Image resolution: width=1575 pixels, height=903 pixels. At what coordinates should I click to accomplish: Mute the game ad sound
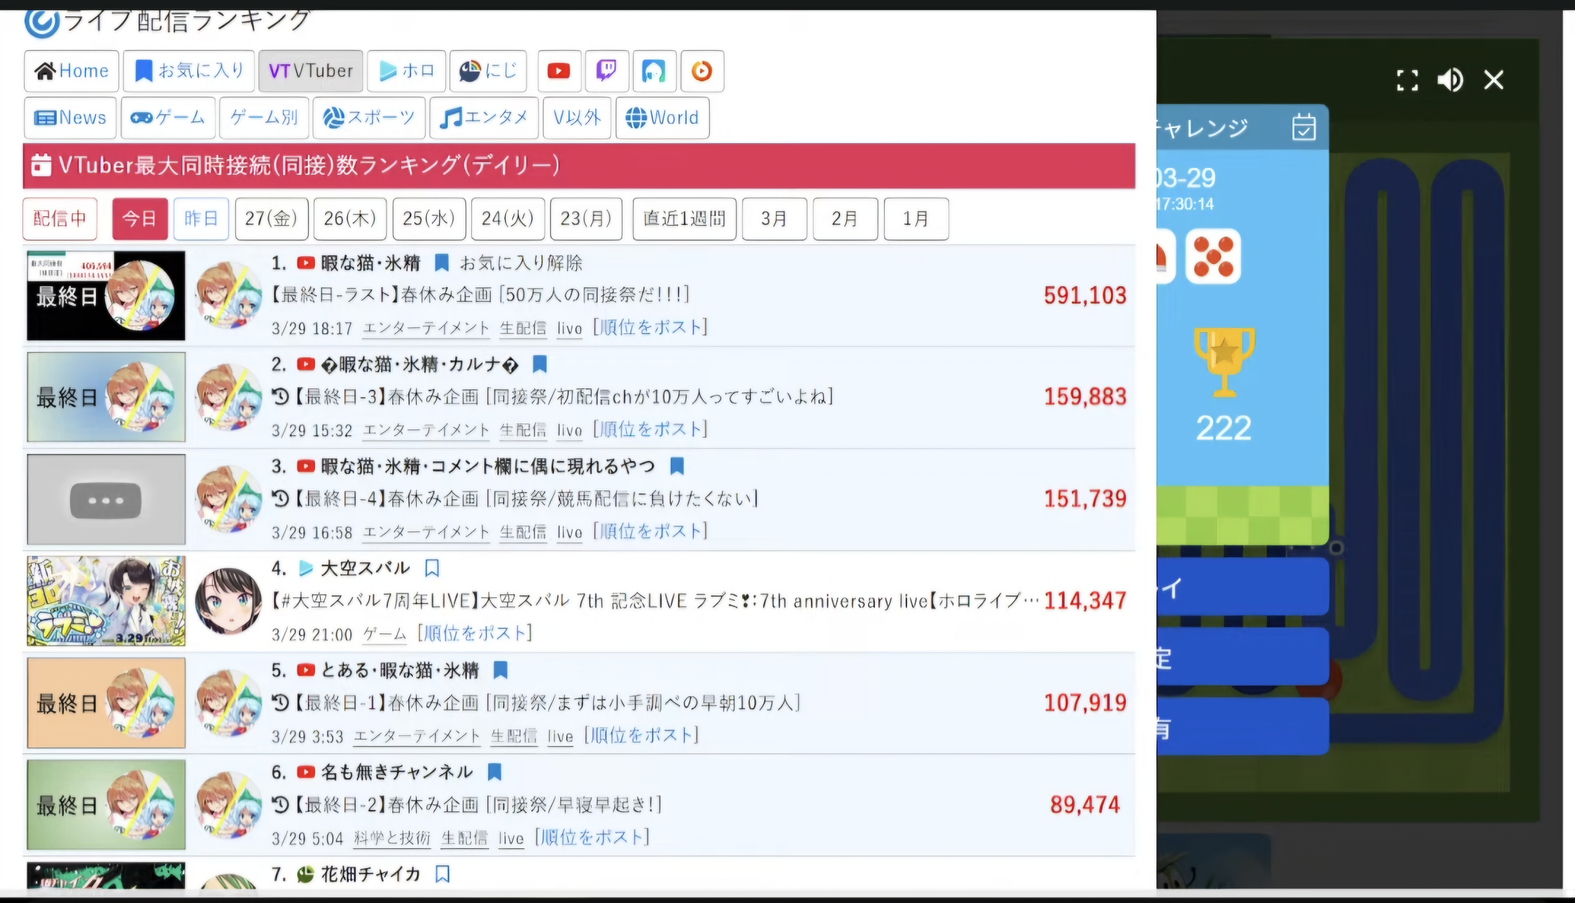click(1450, 80)
